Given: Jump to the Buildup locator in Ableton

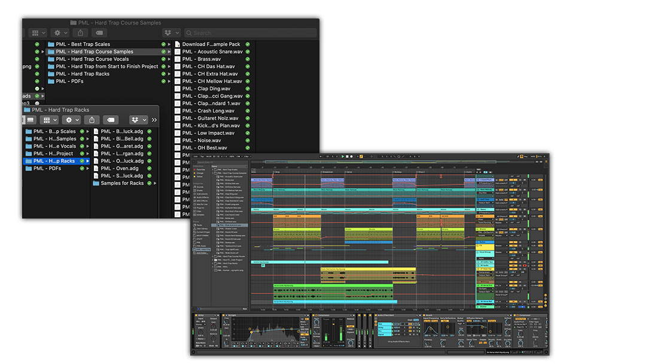Looking at the screenshot, I should pyautogui.click(x=398, y=172).
